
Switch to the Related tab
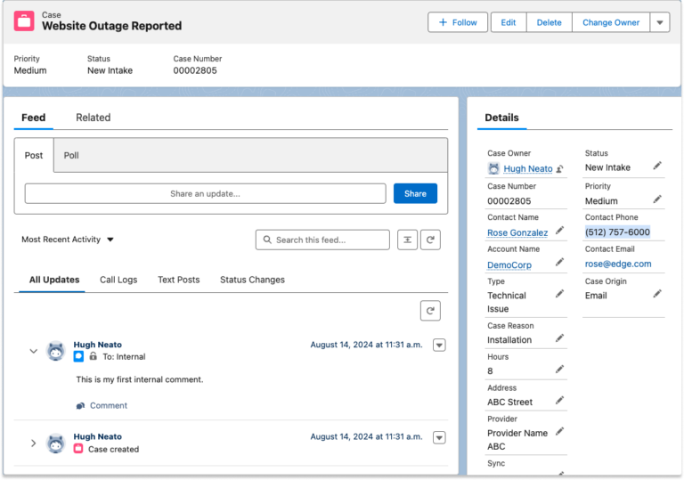93,118
